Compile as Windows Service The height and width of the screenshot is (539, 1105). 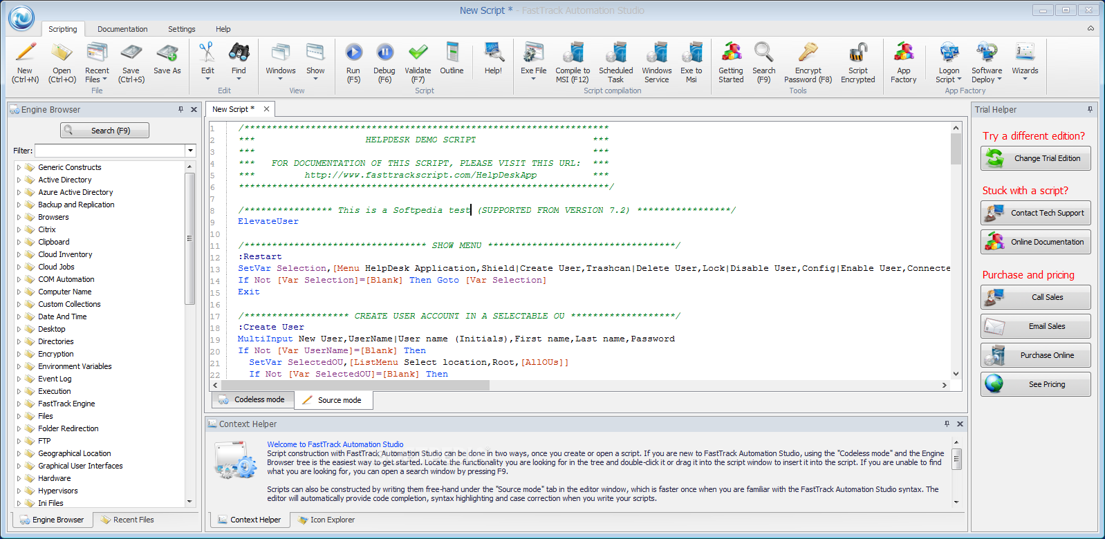coord(657,62)
